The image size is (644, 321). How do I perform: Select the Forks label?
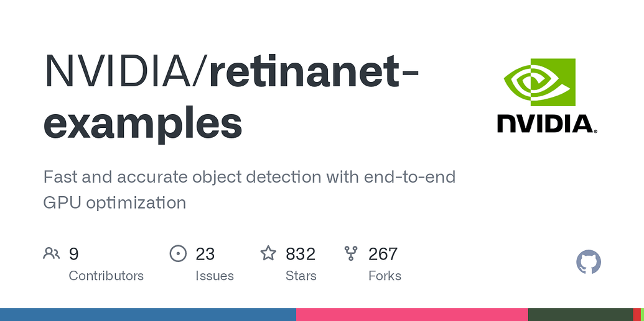[x=385, y=276]
